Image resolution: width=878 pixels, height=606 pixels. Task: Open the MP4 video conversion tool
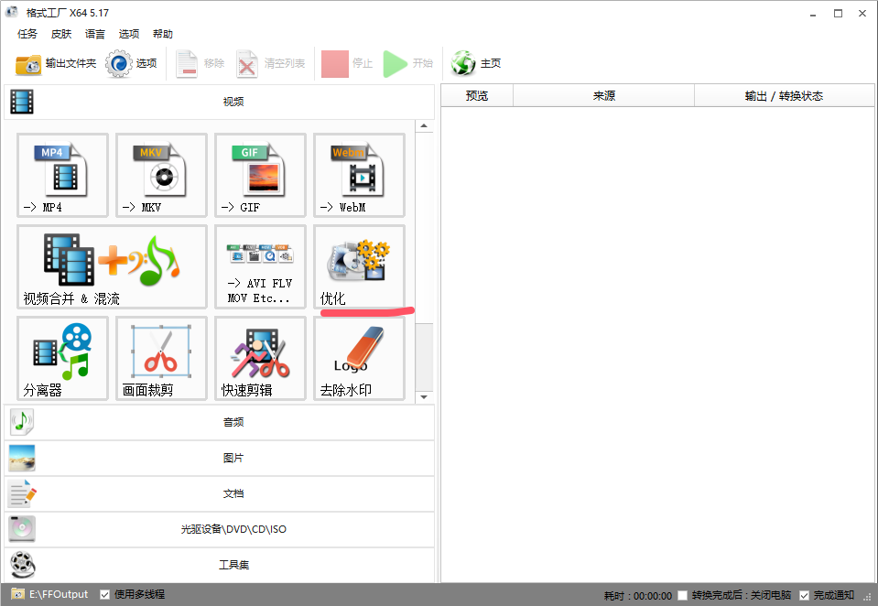(62, 174)
